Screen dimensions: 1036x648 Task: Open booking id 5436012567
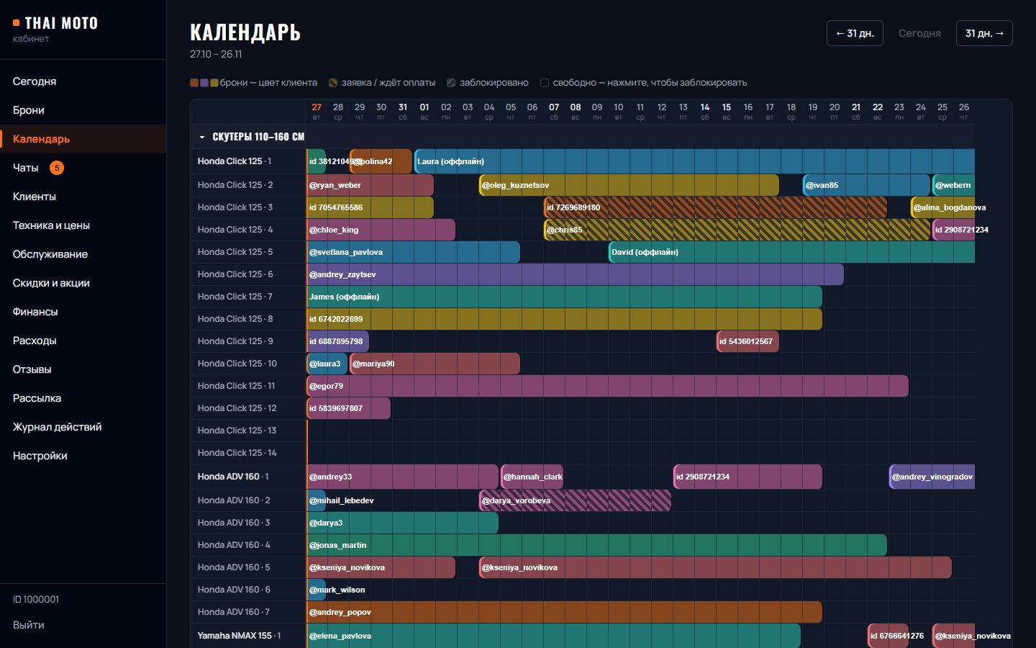tap(748, 341)
